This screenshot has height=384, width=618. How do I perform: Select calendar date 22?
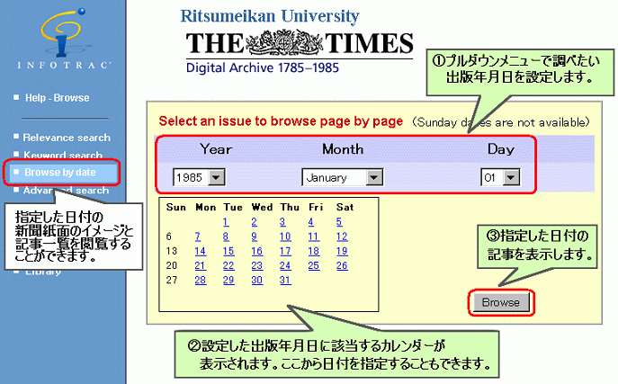click(228, 265)
